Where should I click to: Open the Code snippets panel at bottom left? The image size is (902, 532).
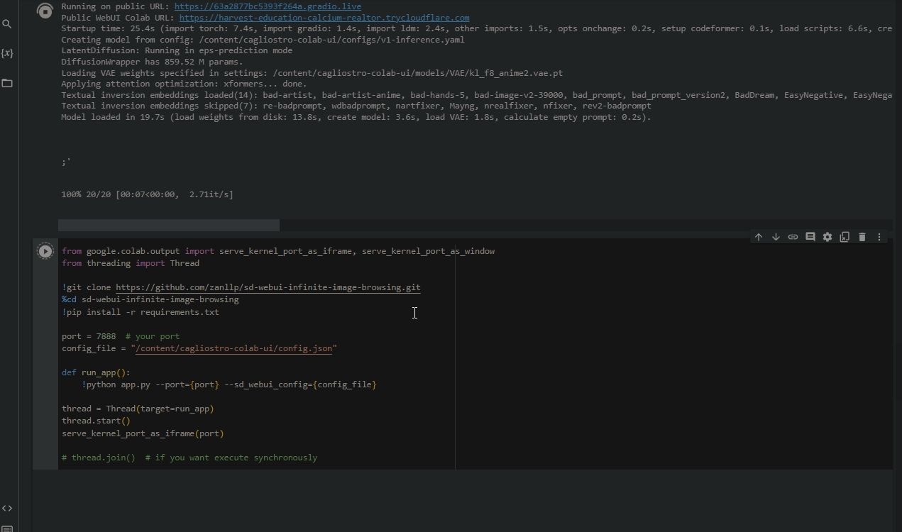tap(8, 508)
